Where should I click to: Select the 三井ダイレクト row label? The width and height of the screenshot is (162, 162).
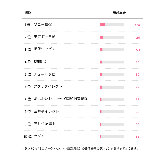[46, 112]
